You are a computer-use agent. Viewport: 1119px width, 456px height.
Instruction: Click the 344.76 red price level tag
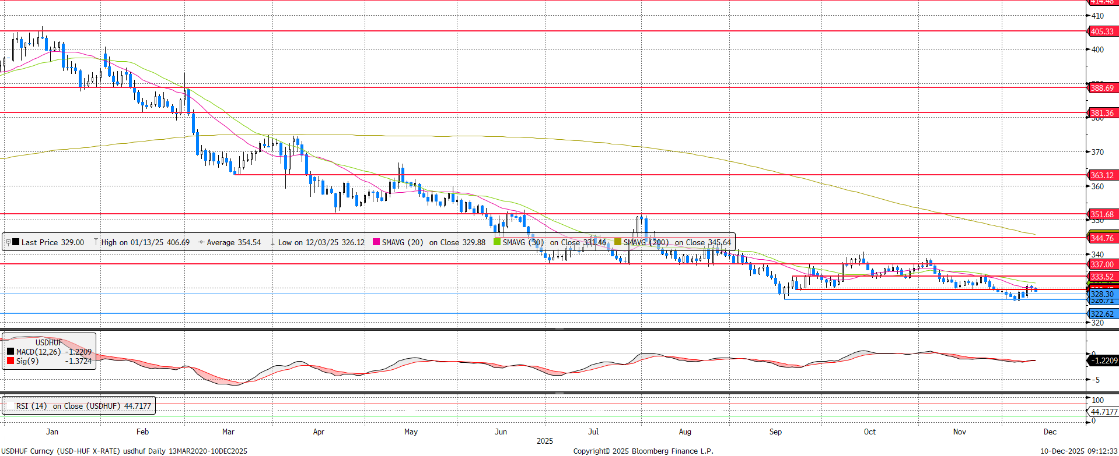[x=1101, y=238]
